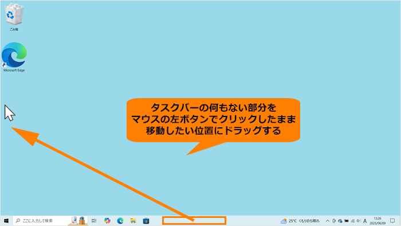Click the taskbar search box ここに入力して検索

[x=50, y=221]
